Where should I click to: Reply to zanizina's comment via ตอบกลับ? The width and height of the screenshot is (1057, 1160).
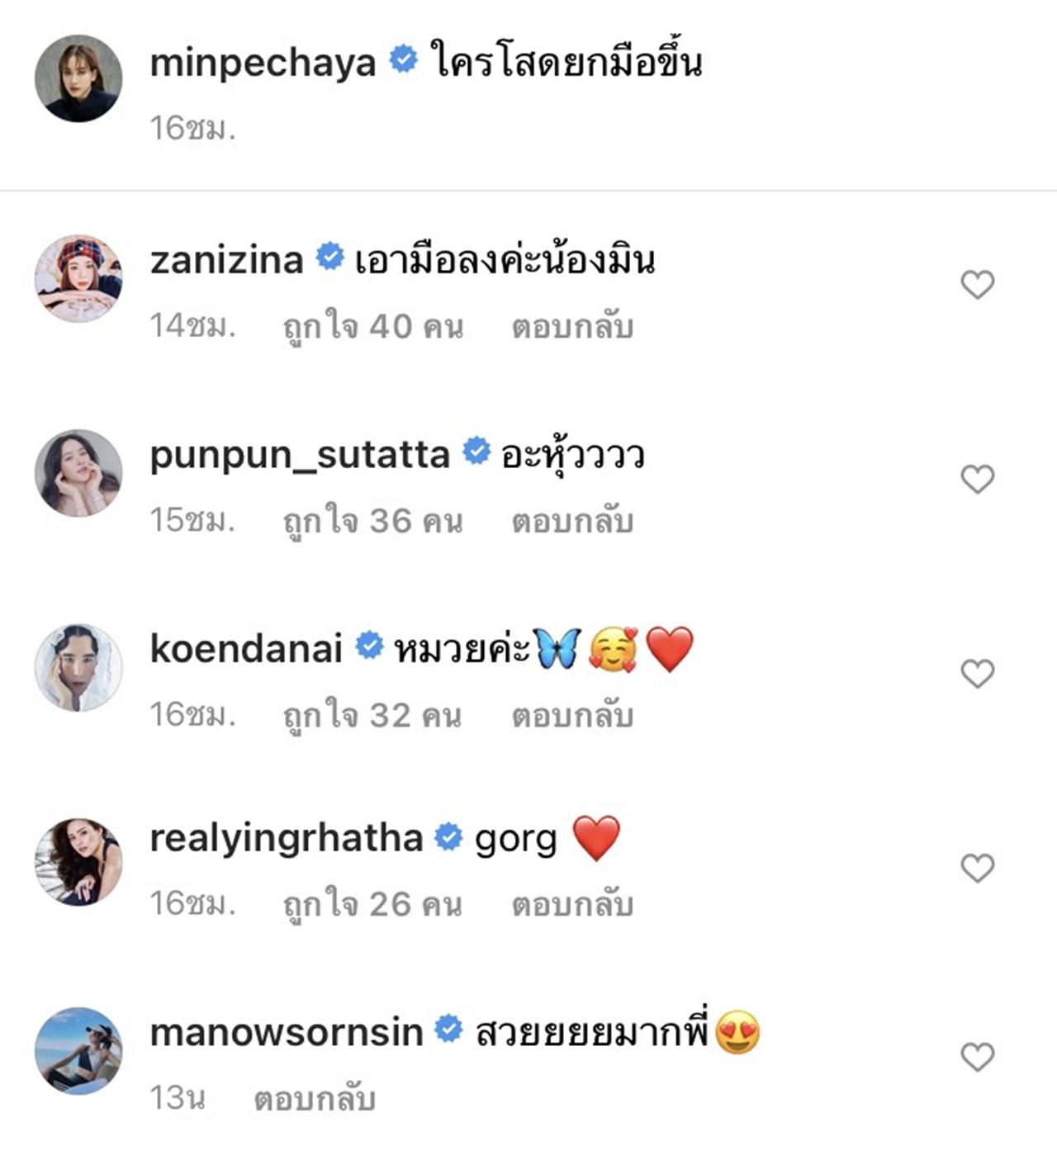pyautogui.click(x=572, y=327)
